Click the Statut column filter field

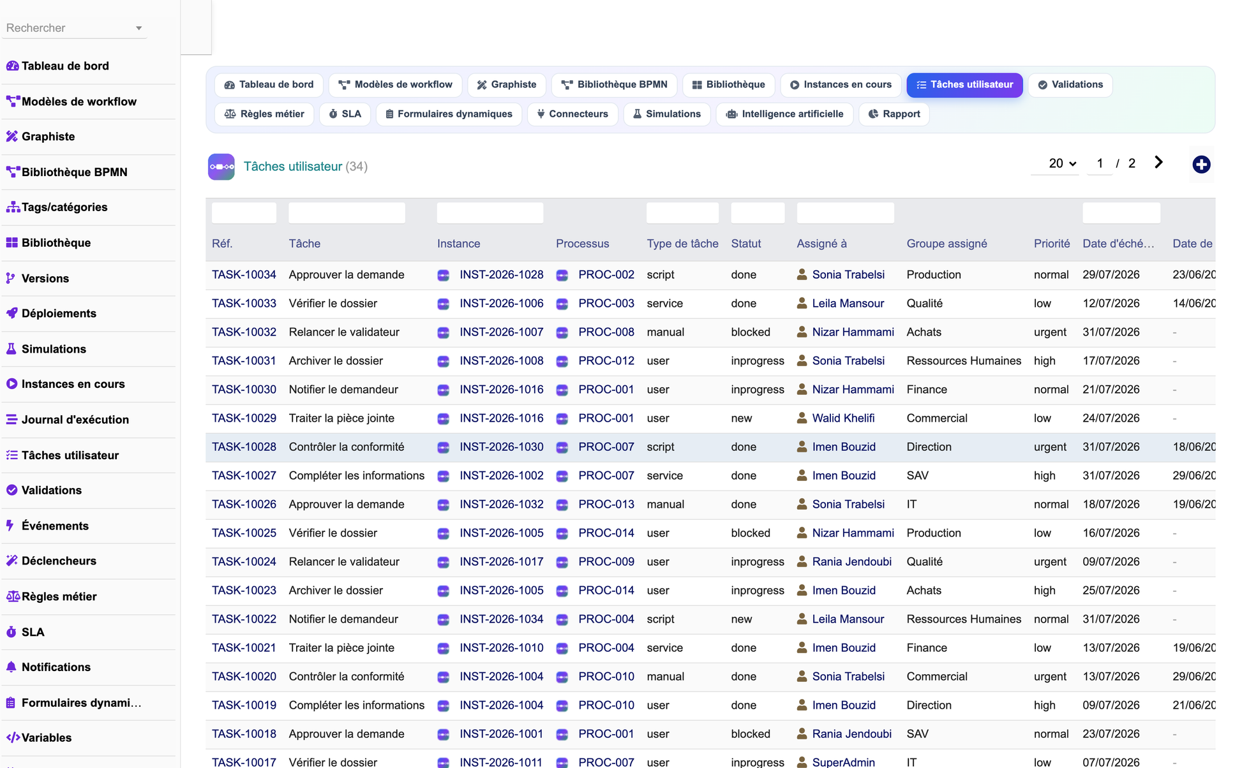758,213
